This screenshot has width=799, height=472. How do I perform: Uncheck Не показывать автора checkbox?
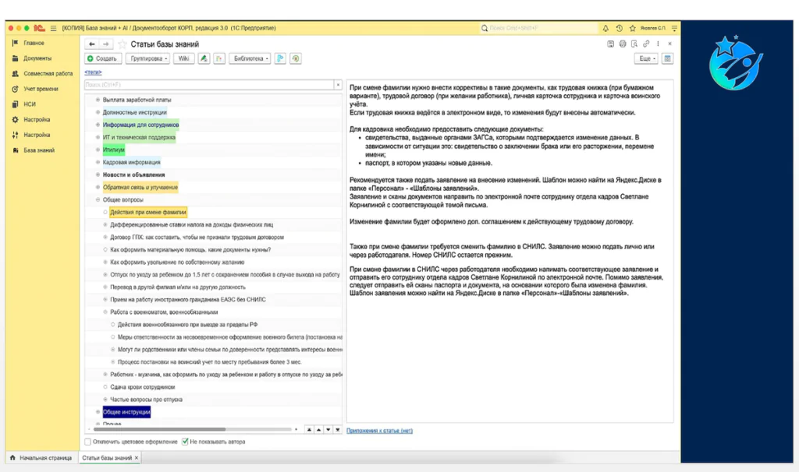[185, 442]
